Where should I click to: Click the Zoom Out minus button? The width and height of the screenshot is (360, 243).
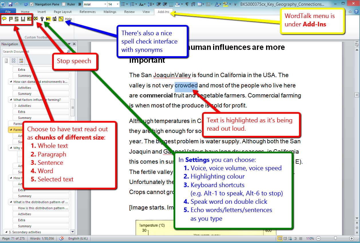[x=318, y=238]
